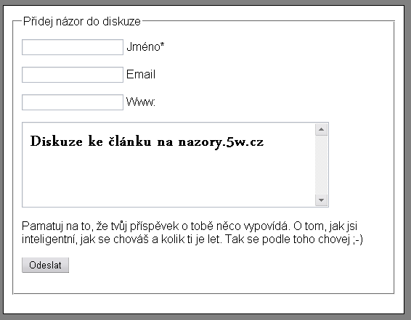Click the textarea scrollbar up arrow
This screenshot has height=320, width=411.
(x=322, y=130)
